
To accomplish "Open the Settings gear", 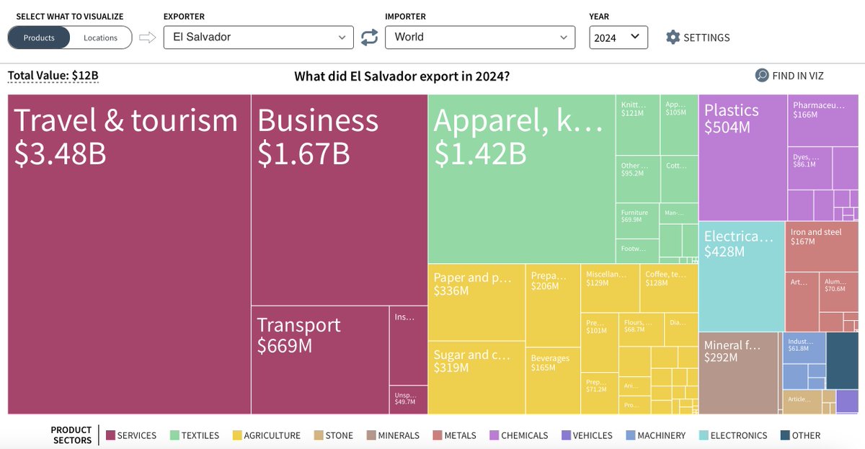I will (x=673, y=36).
